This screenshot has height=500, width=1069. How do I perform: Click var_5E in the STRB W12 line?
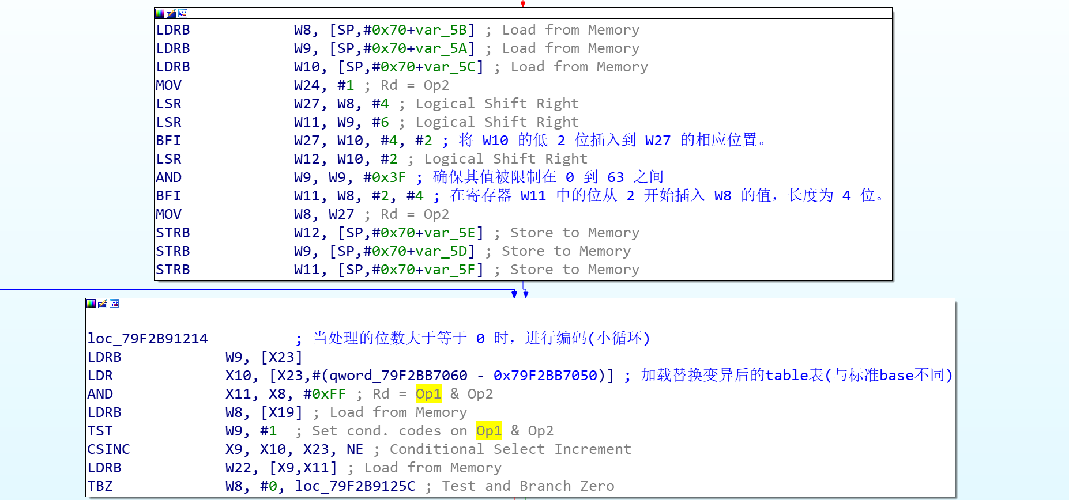click(x=450, y=233)
